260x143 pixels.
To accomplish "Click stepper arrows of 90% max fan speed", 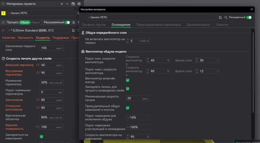I will coord(148,71).
